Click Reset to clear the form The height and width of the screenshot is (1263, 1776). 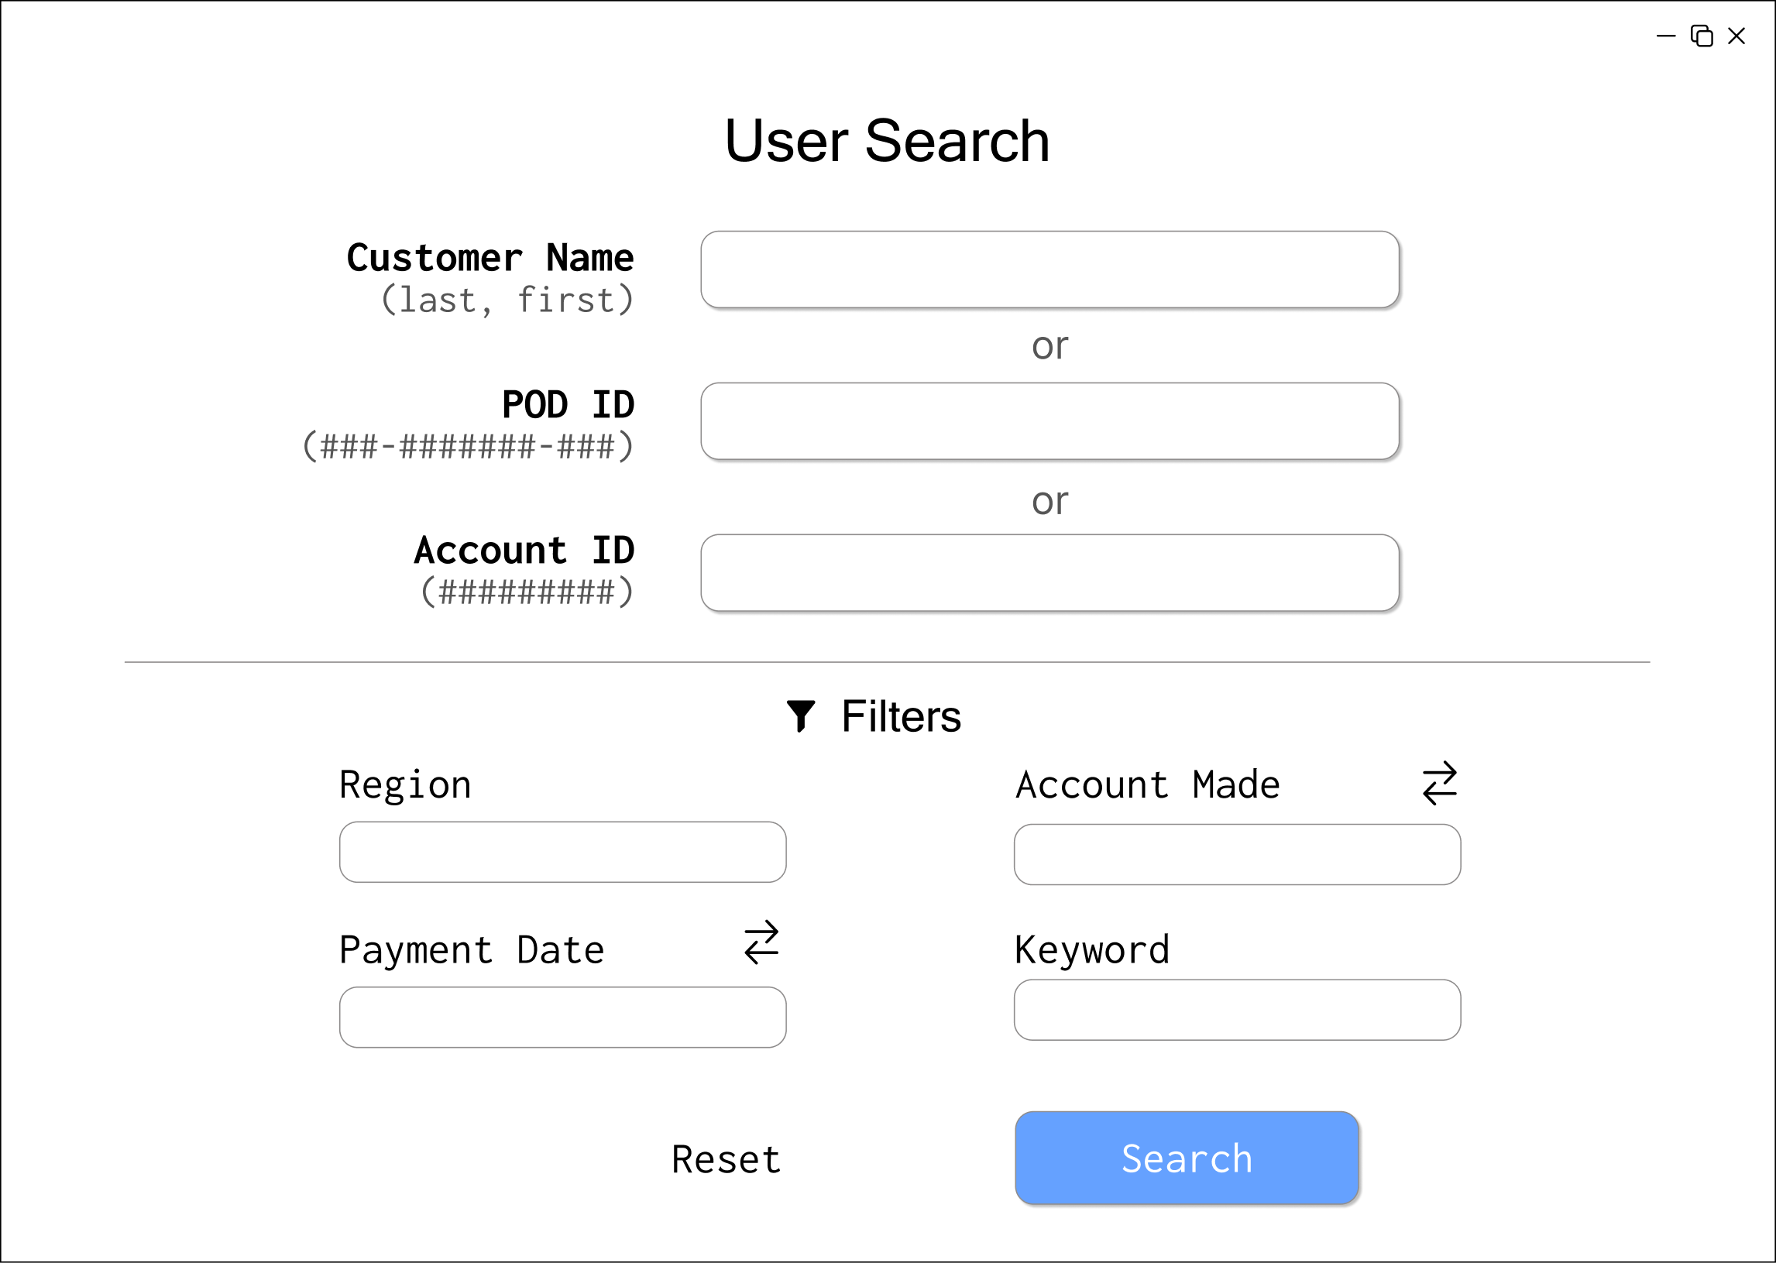click(x=726, y=1159)
